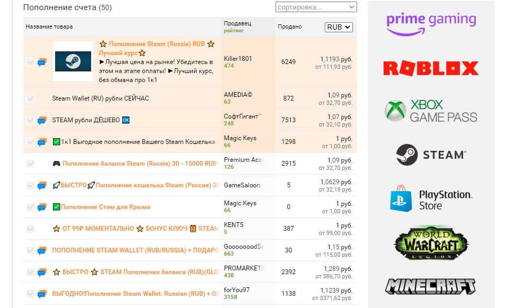Check the box next to Пополнение Стим для Крыма
This screenshot has height=308, width=506.
pyautogui.click(x=30, y=207)
